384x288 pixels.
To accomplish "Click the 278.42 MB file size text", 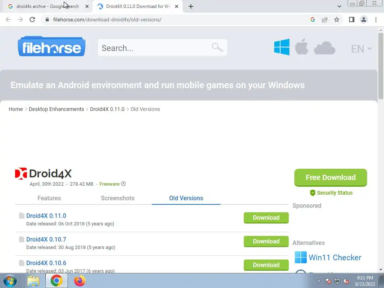I will (x=81, y=184).
